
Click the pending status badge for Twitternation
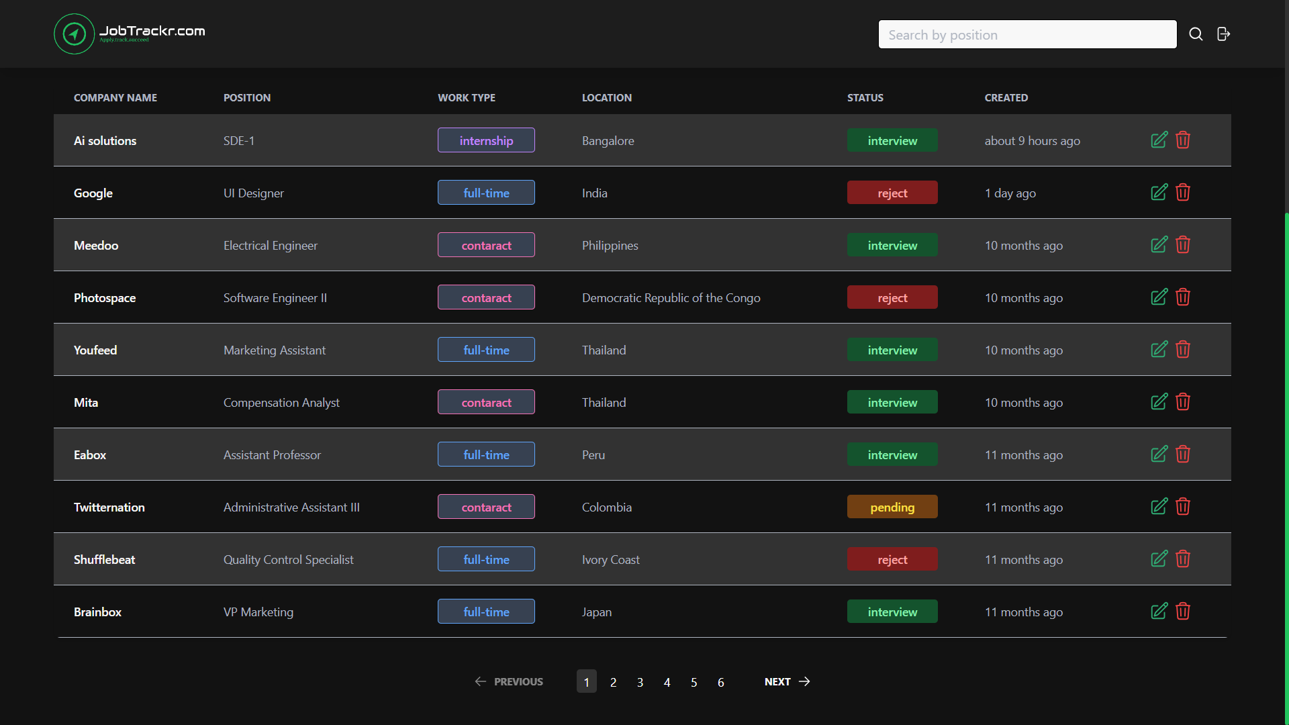[x=892, y=507]
